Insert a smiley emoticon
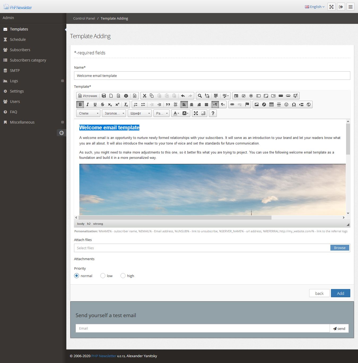The width and height of the screenshot is (358, 363). click(286, 104)
